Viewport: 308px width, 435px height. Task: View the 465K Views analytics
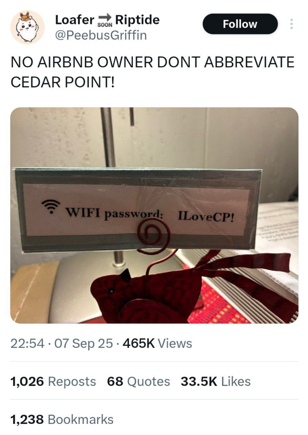(157, 344)
